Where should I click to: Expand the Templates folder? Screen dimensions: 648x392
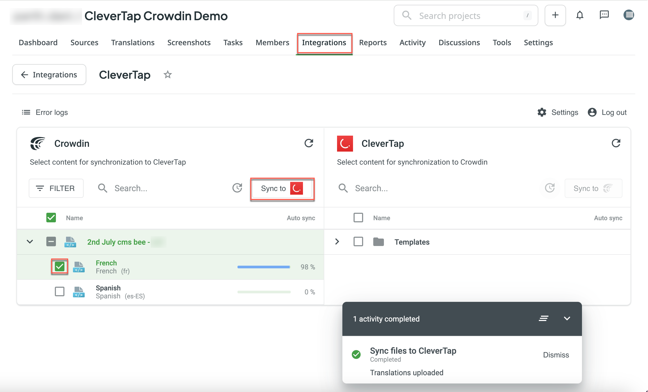(x=337, y=241)
